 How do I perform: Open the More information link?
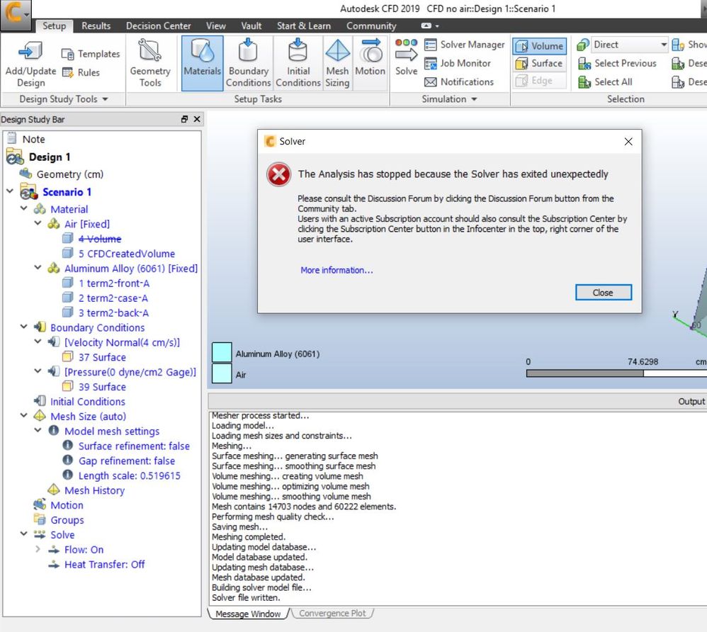pyautogui.click(x=336, y=270)
